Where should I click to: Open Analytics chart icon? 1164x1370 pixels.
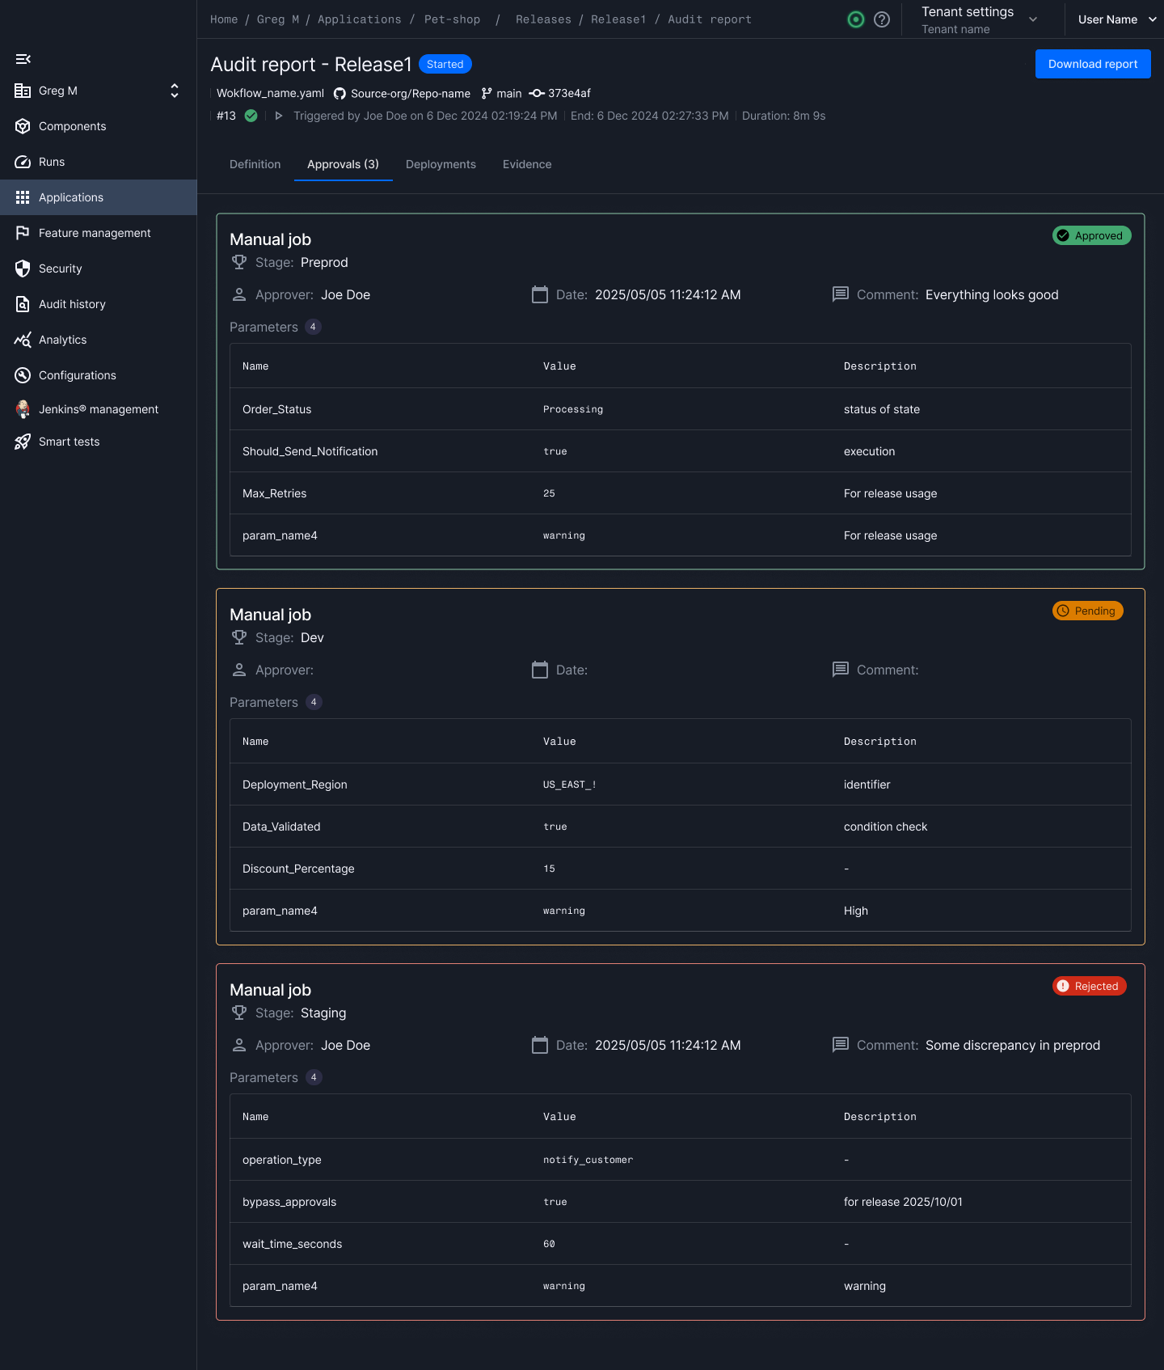[x=23, y=340]
